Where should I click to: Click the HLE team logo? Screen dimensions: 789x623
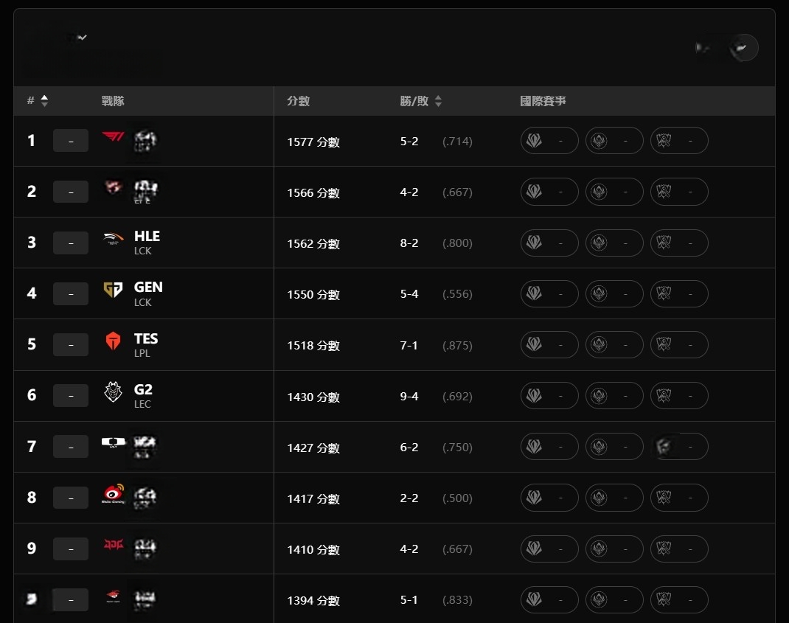[113, 238]
